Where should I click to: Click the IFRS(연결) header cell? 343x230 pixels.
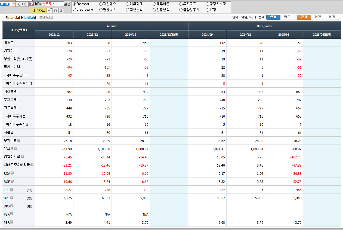[19, 30]
